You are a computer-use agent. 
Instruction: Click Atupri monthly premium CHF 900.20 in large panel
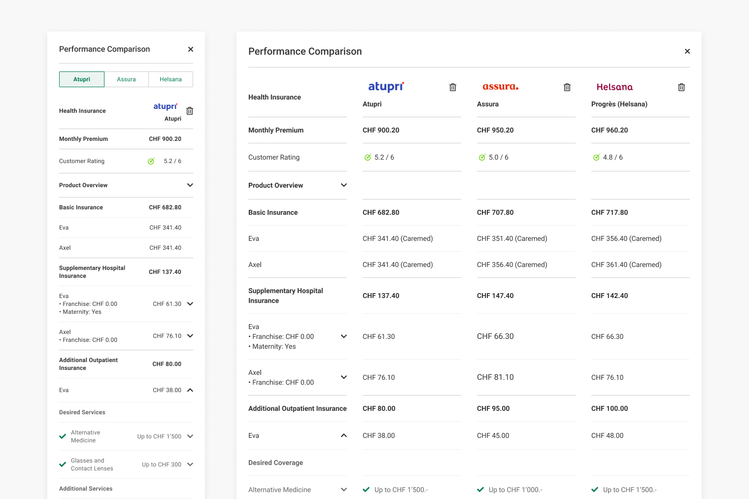coord(381,130)
